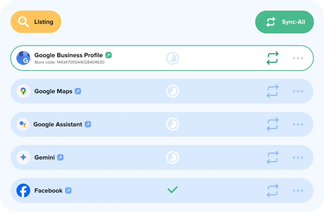Open the three-dot menu for Google Business Profile
324x212 pixels.
click(298, 58)
